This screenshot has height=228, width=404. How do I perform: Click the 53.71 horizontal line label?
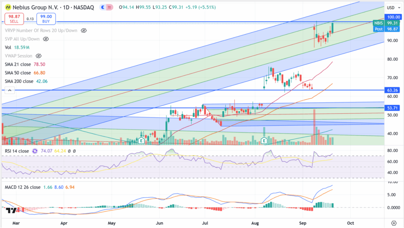(393, 108)
